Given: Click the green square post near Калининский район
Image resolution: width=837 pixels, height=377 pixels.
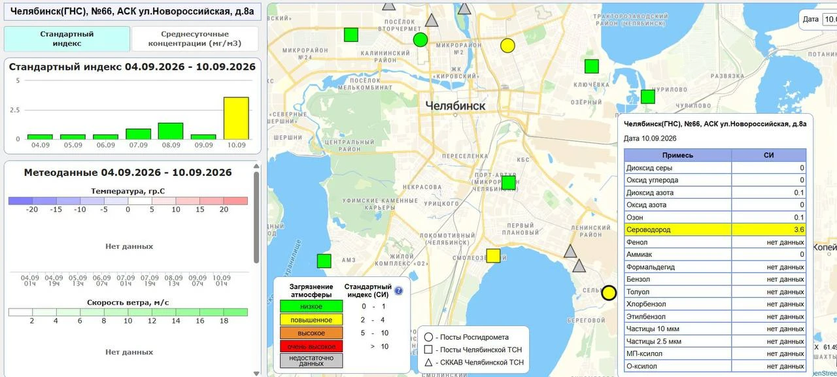Looking at the screenshot, I should pos(351,35).
